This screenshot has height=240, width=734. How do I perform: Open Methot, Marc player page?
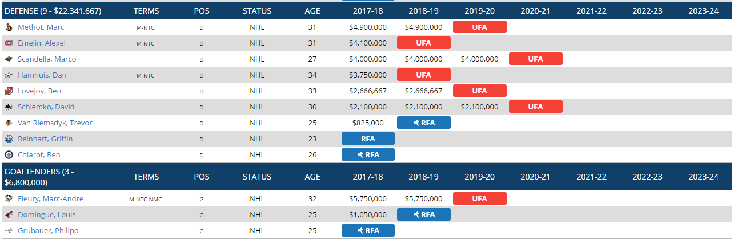(41, 27)
